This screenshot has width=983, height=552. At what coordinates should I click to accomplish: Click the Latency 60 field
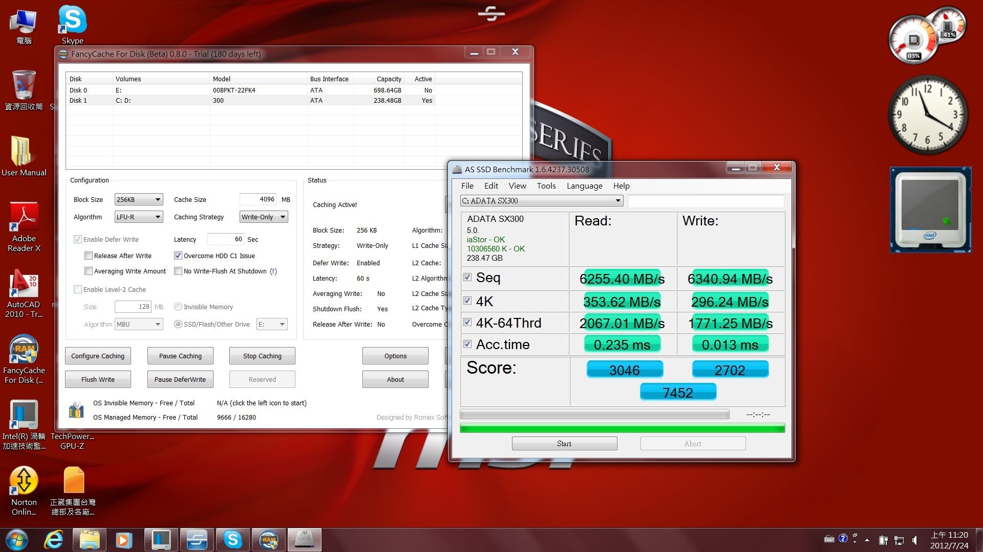(226, 239)
